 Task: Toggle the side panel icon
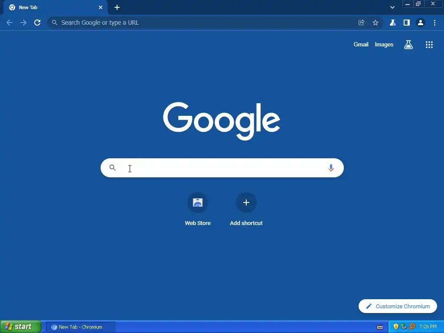tap(407, 23)
